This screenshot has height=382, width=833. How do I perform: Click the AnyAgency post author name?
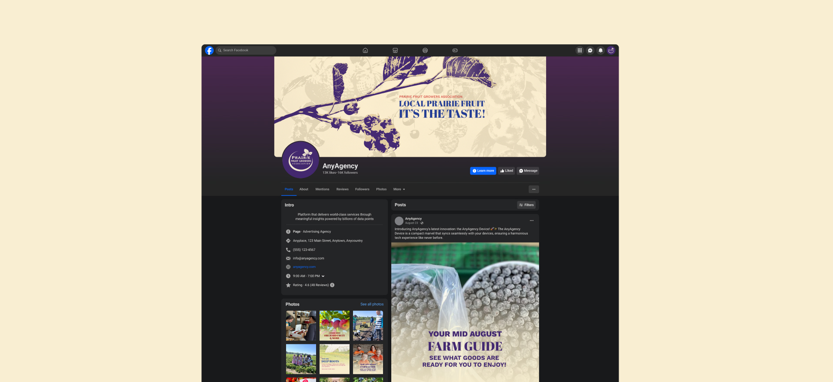tap(413, 219)
